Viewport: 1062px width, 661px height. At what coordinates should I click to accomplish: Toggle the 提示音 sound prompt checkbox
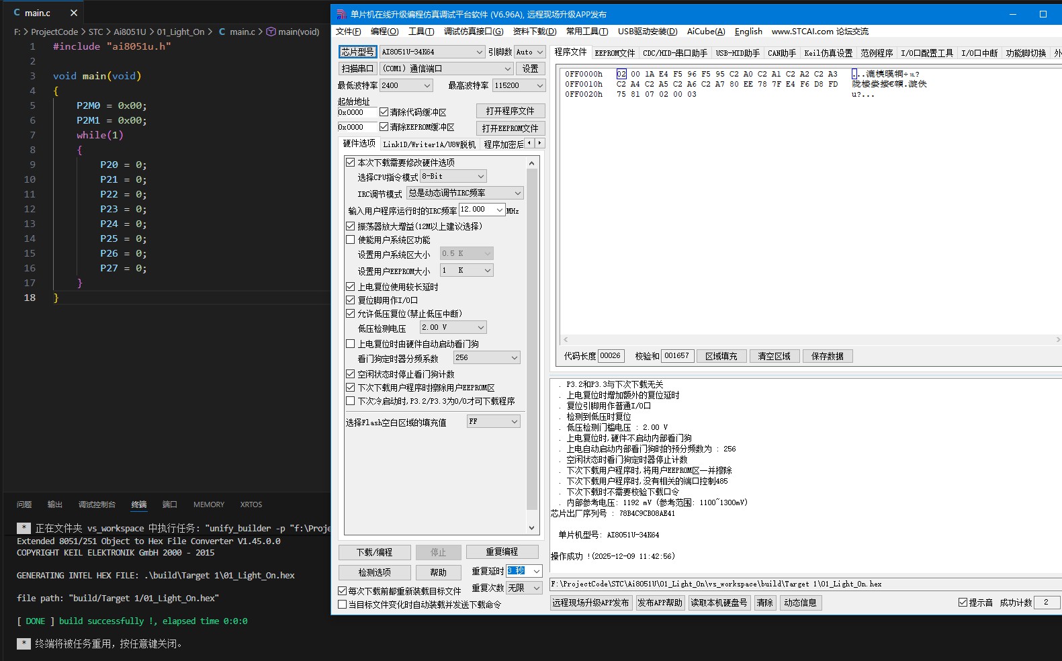[x=963, y=603]
